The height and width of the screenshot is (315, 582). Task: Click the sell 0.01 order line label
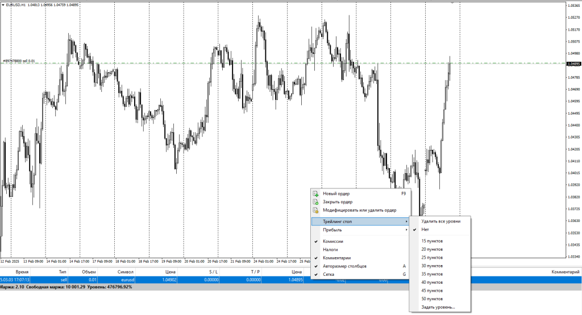click(19, 61)
